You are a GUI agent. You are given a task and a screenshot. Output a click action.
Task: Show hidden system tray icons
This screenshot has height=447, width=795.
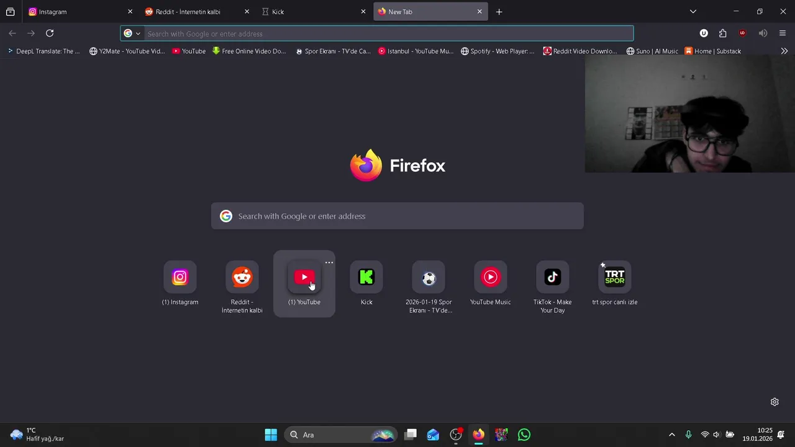(x=671, y=435)
